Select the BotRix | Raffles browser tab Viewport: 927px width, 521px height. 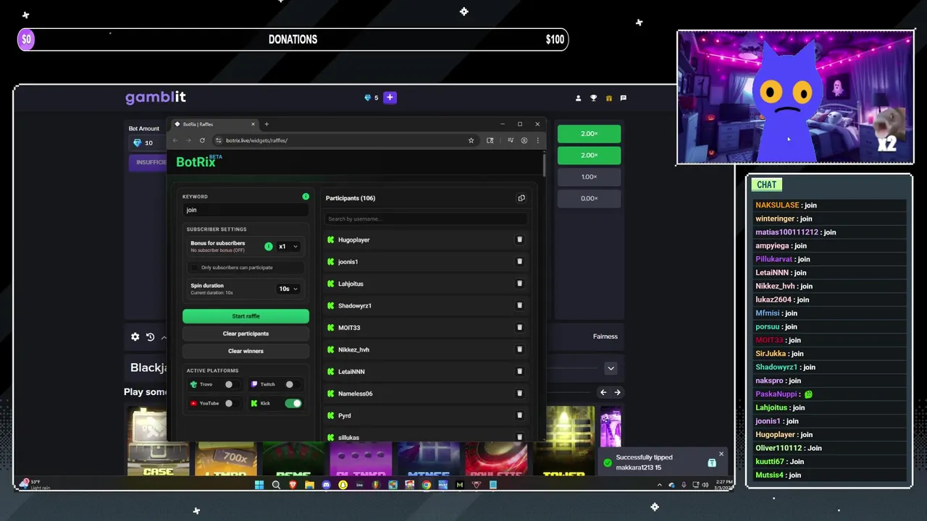[214, 124]
